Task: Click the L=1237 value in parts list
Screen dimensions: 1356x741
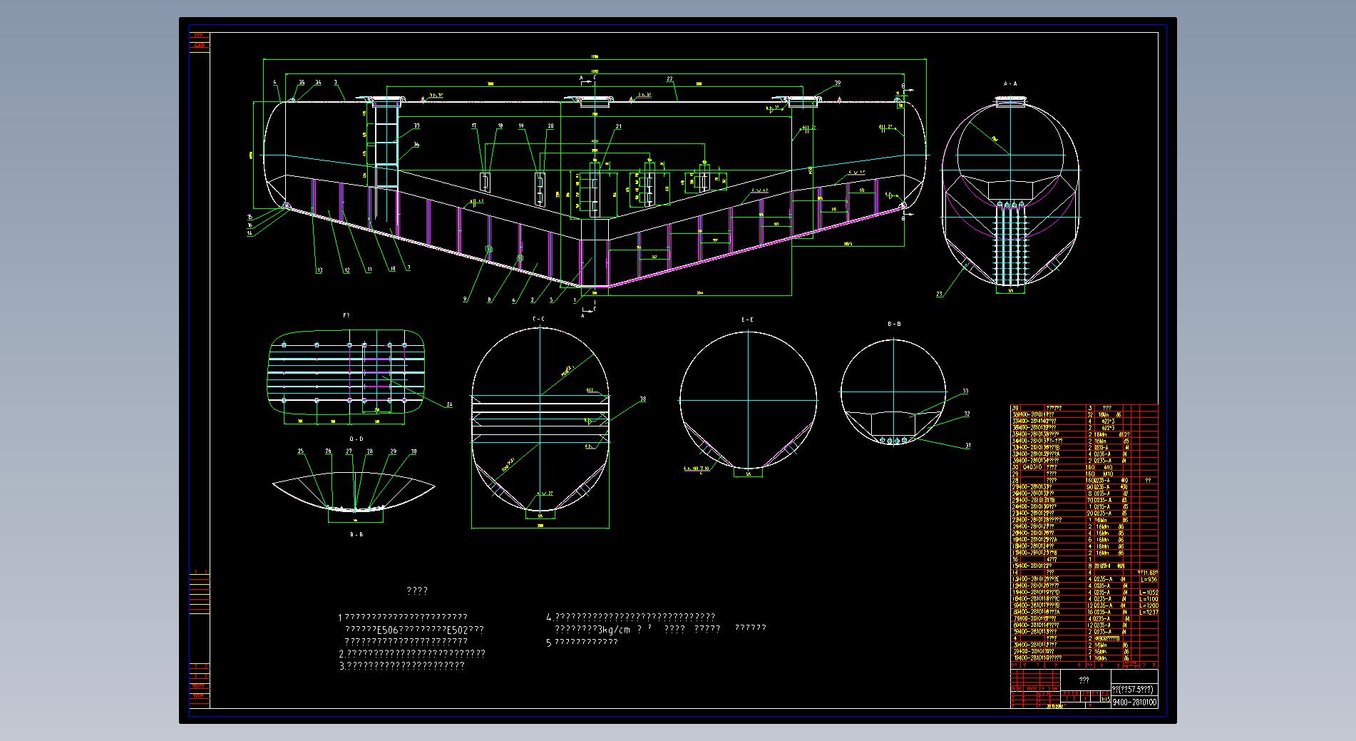Action: (1149, 612)
